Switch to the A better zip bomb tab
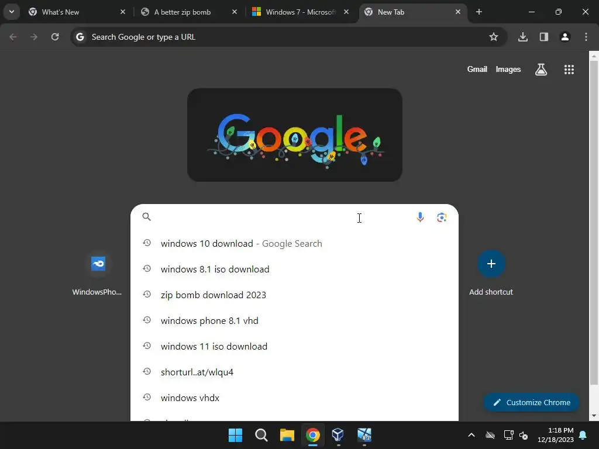 tap(189, 12)
